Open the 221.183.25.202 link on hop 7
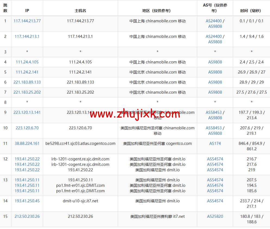Image resolution: width=270 pixels, height=229 pixels. pyautogui.click(x=27, y=92)
